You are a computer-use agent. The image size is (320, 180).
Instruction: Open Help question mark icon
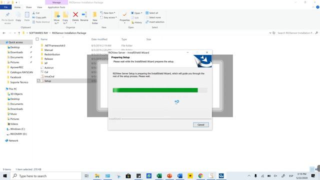pos(317,7)
